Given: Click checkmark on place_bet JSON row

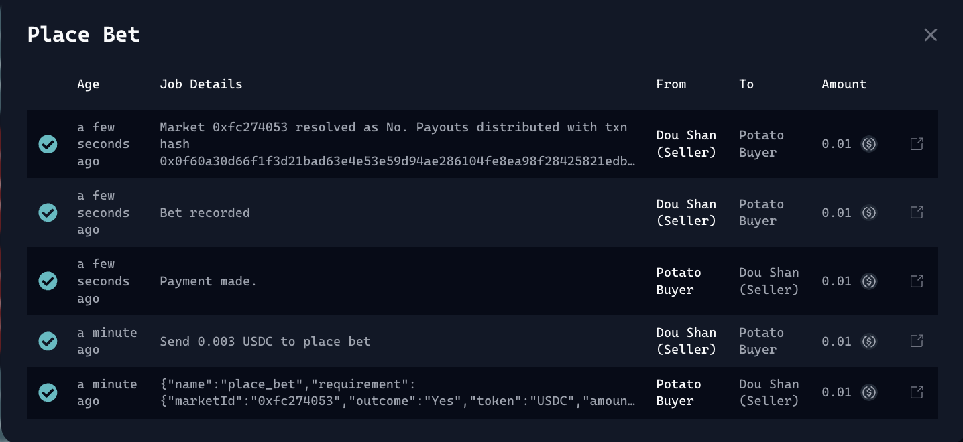Looking at the screenshot, I should pyautogui.click(x=48, y=392).
